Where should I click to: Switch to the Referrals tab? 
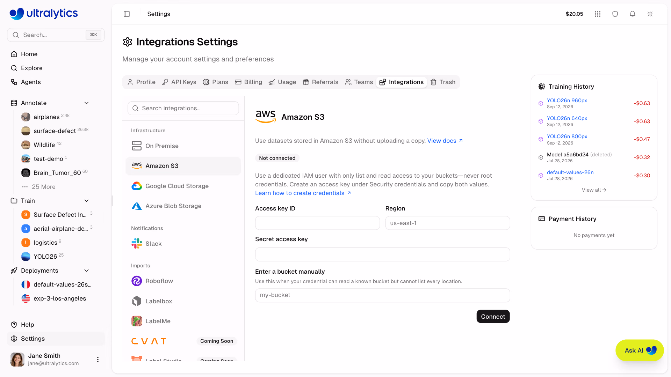point(320,82)
